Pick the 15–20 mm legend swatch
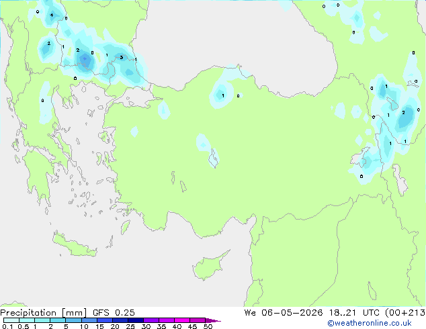Viewport: 426px width, 329px height. pyautogui.click(x=104, y=320)
